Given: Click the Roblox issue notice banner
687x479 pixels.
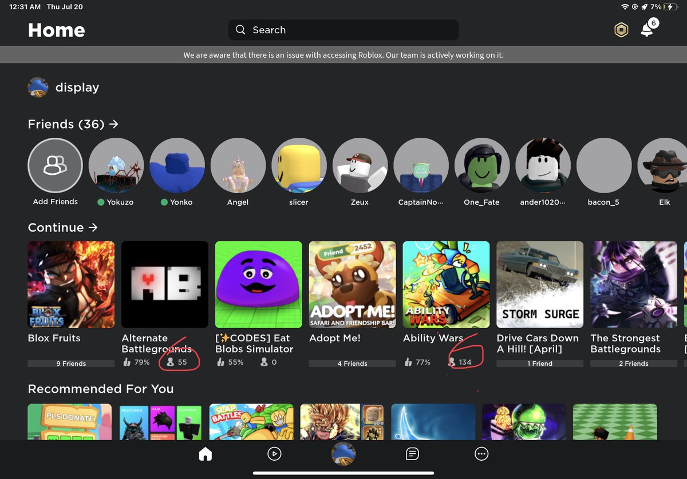Looking at the screenshot, I should [x=343, y=55].
